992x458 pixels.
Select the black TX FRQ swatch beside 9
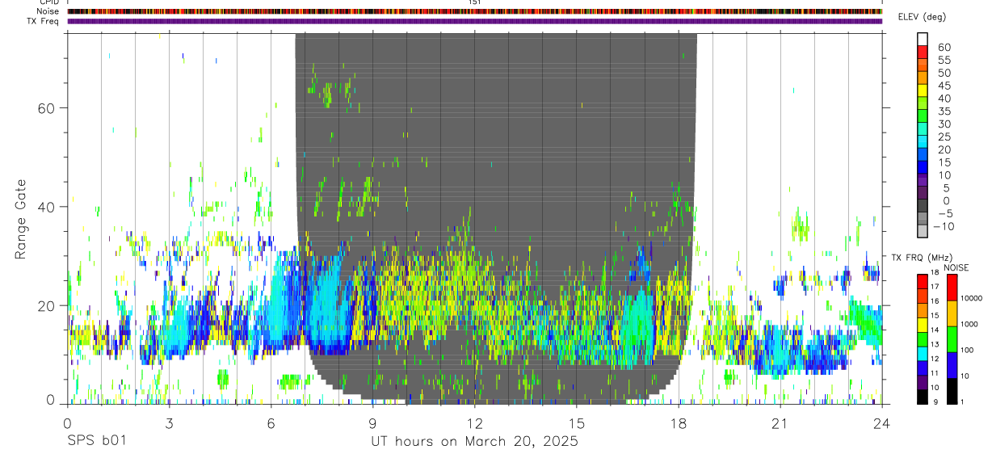pyautogui.click(x=923, y=397)
